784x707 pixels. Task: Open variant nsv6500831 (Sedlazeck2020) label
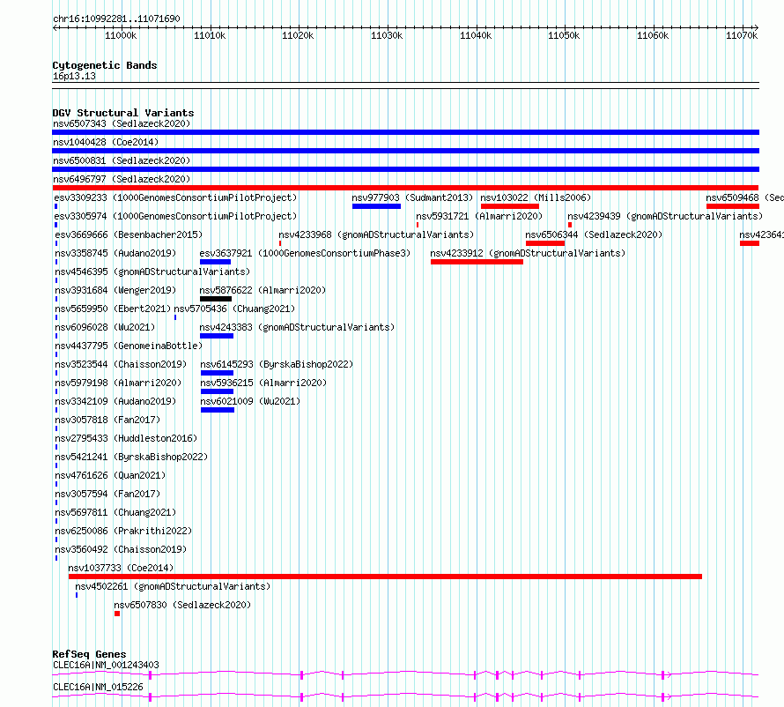[x=122, y=160]
